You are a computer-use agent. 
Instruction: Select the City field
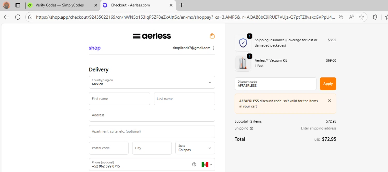[152, 148]
